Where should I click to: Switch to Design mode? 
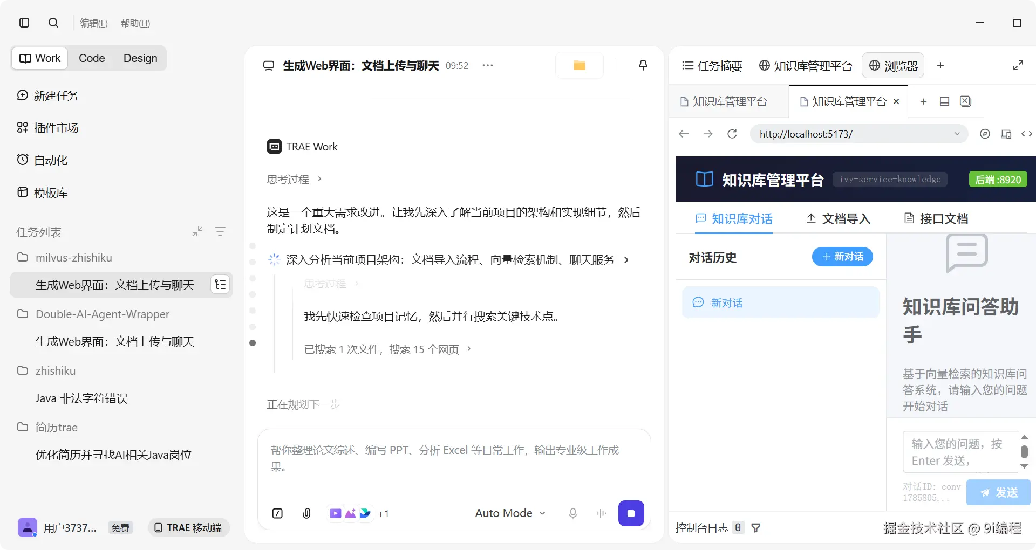[140, 58]
